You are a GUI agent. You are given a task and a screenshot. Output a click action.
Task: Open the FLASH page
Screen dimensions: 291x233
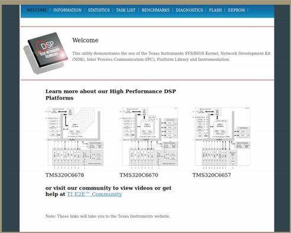coord(215,10)
